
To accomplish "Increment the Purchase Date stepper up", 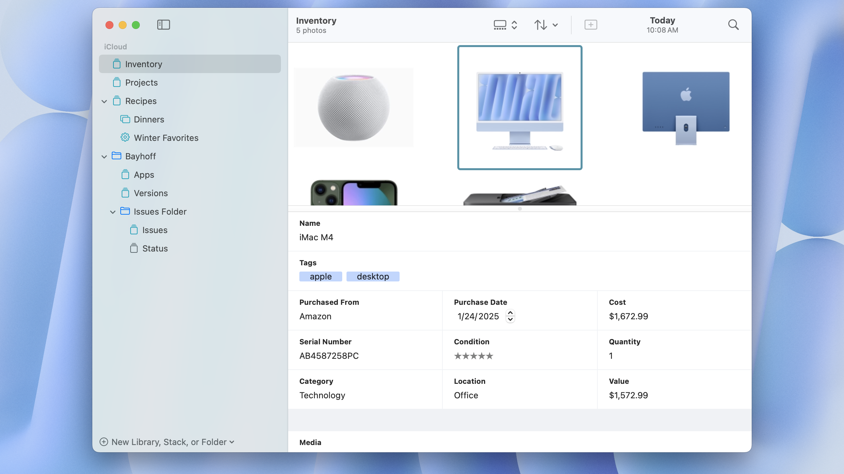I will pyautogui.click(x=510, y=313).
